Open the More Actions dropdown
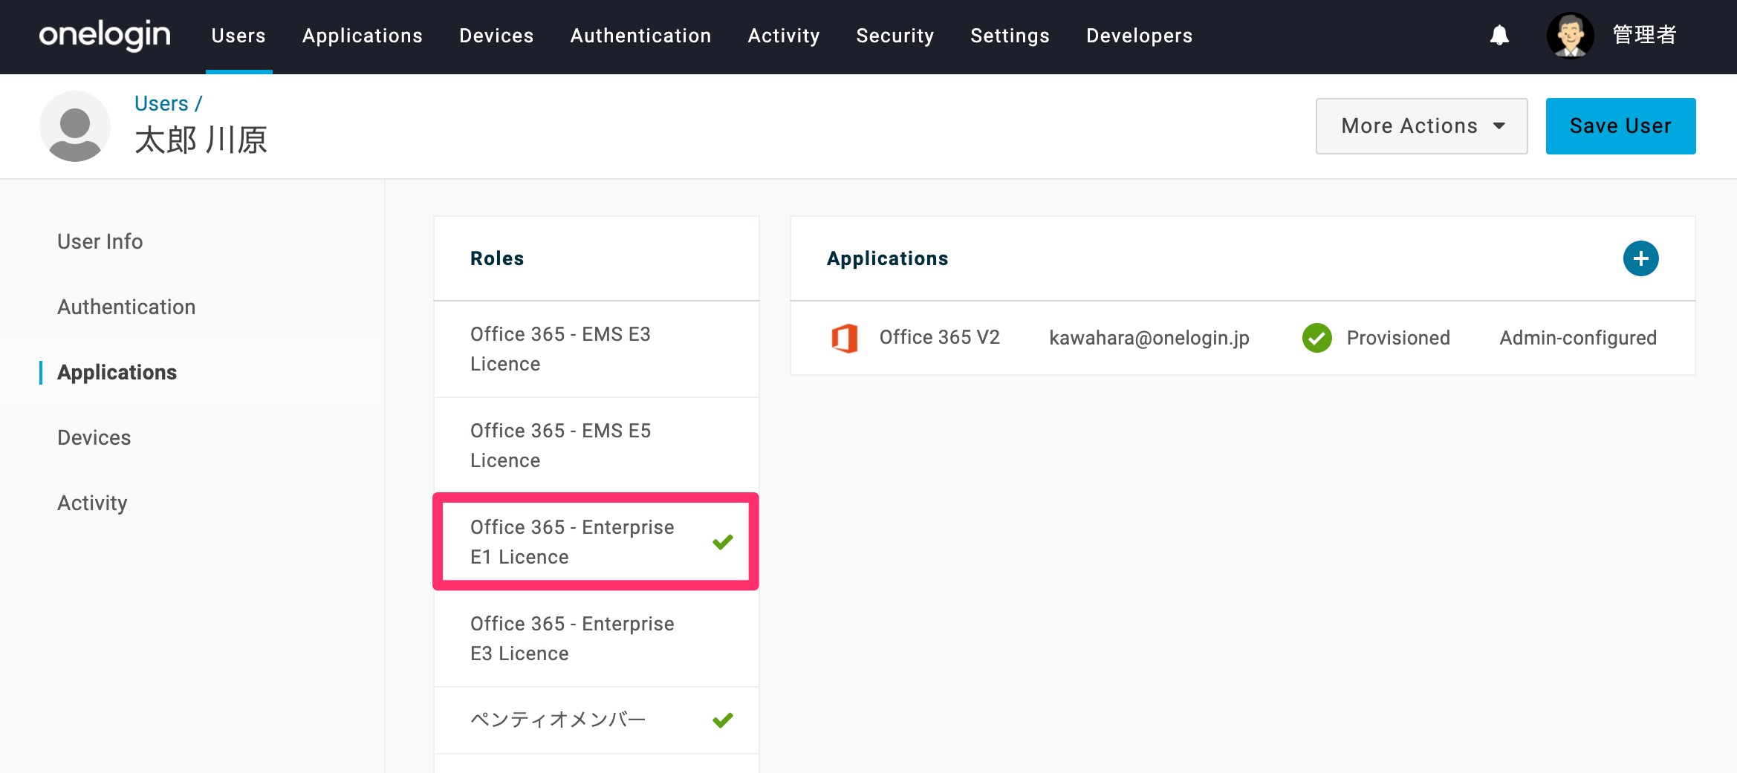This screenshot has width=1737, height=773. point(1421,126)
